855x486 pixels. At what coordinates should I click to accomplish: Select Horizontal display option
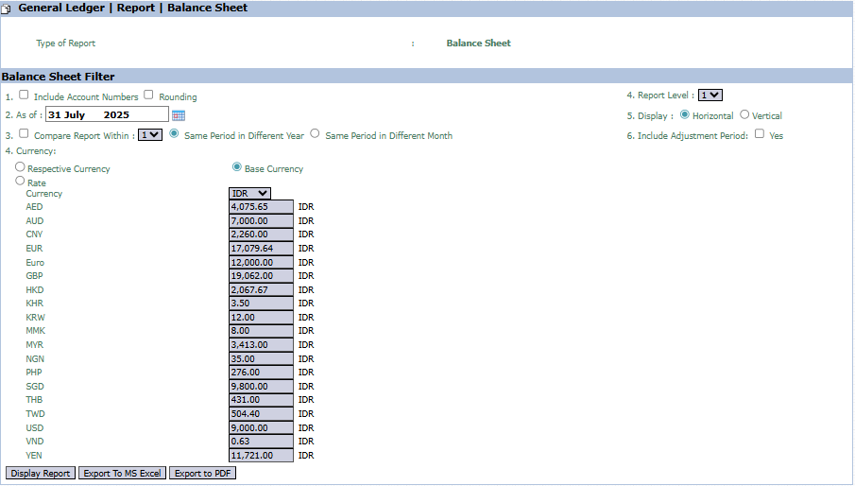pyautogui.click(x=685, y=114)
